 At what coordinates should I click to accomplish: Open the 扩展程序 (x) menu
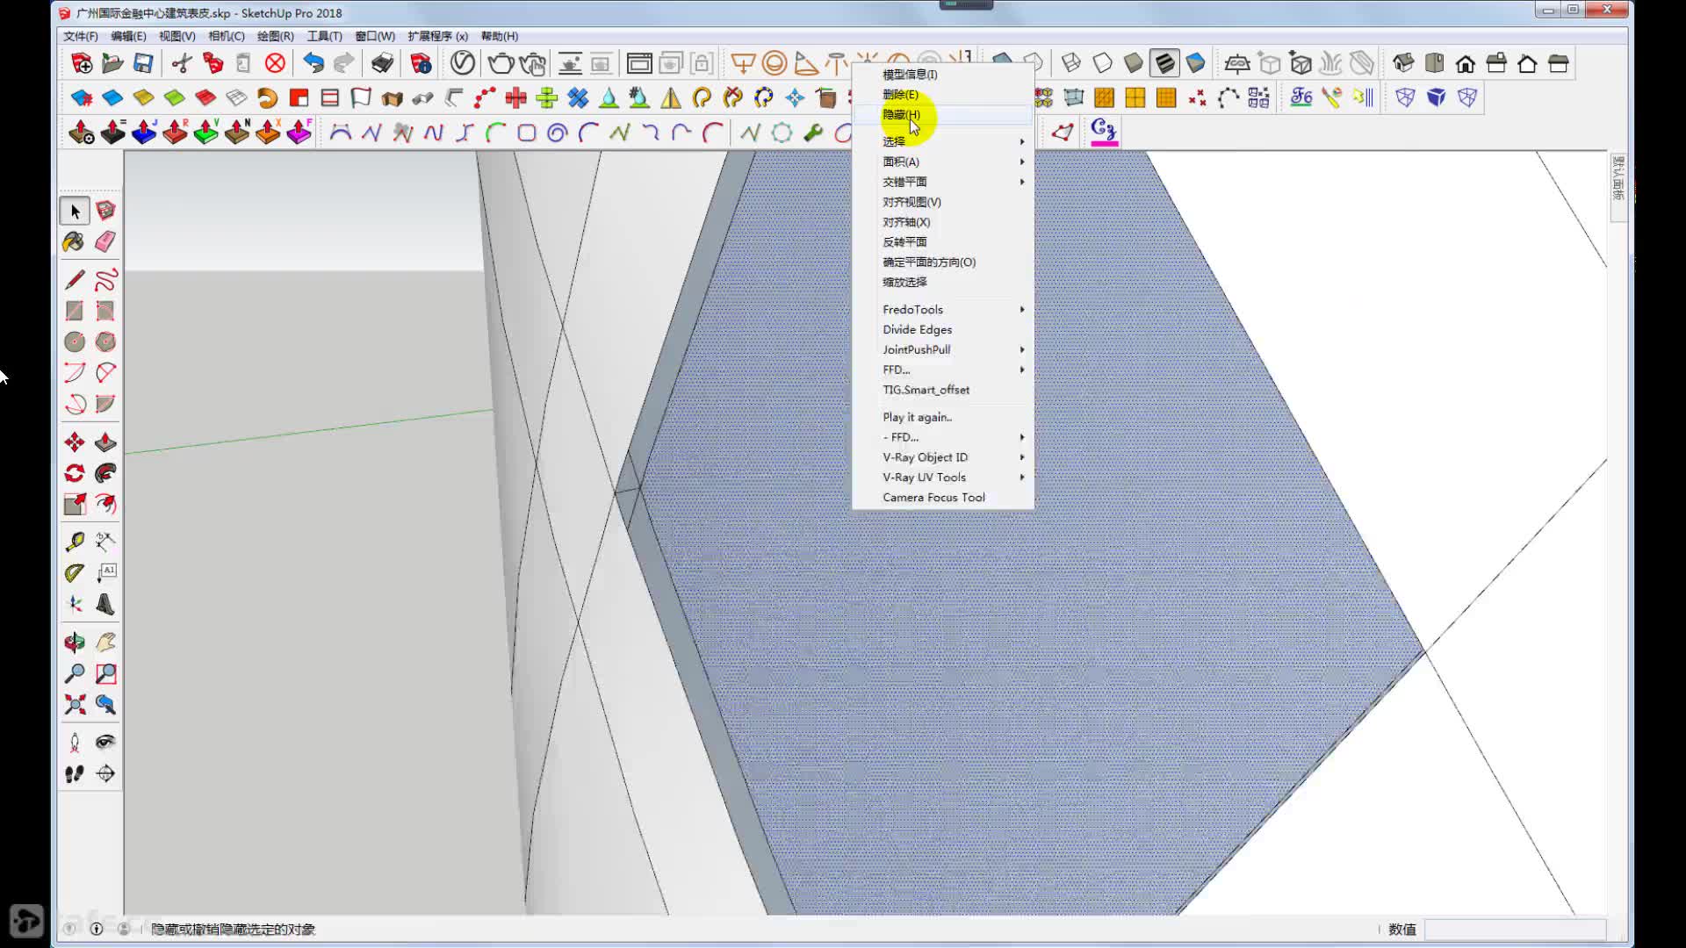click(x=437, y=36)
